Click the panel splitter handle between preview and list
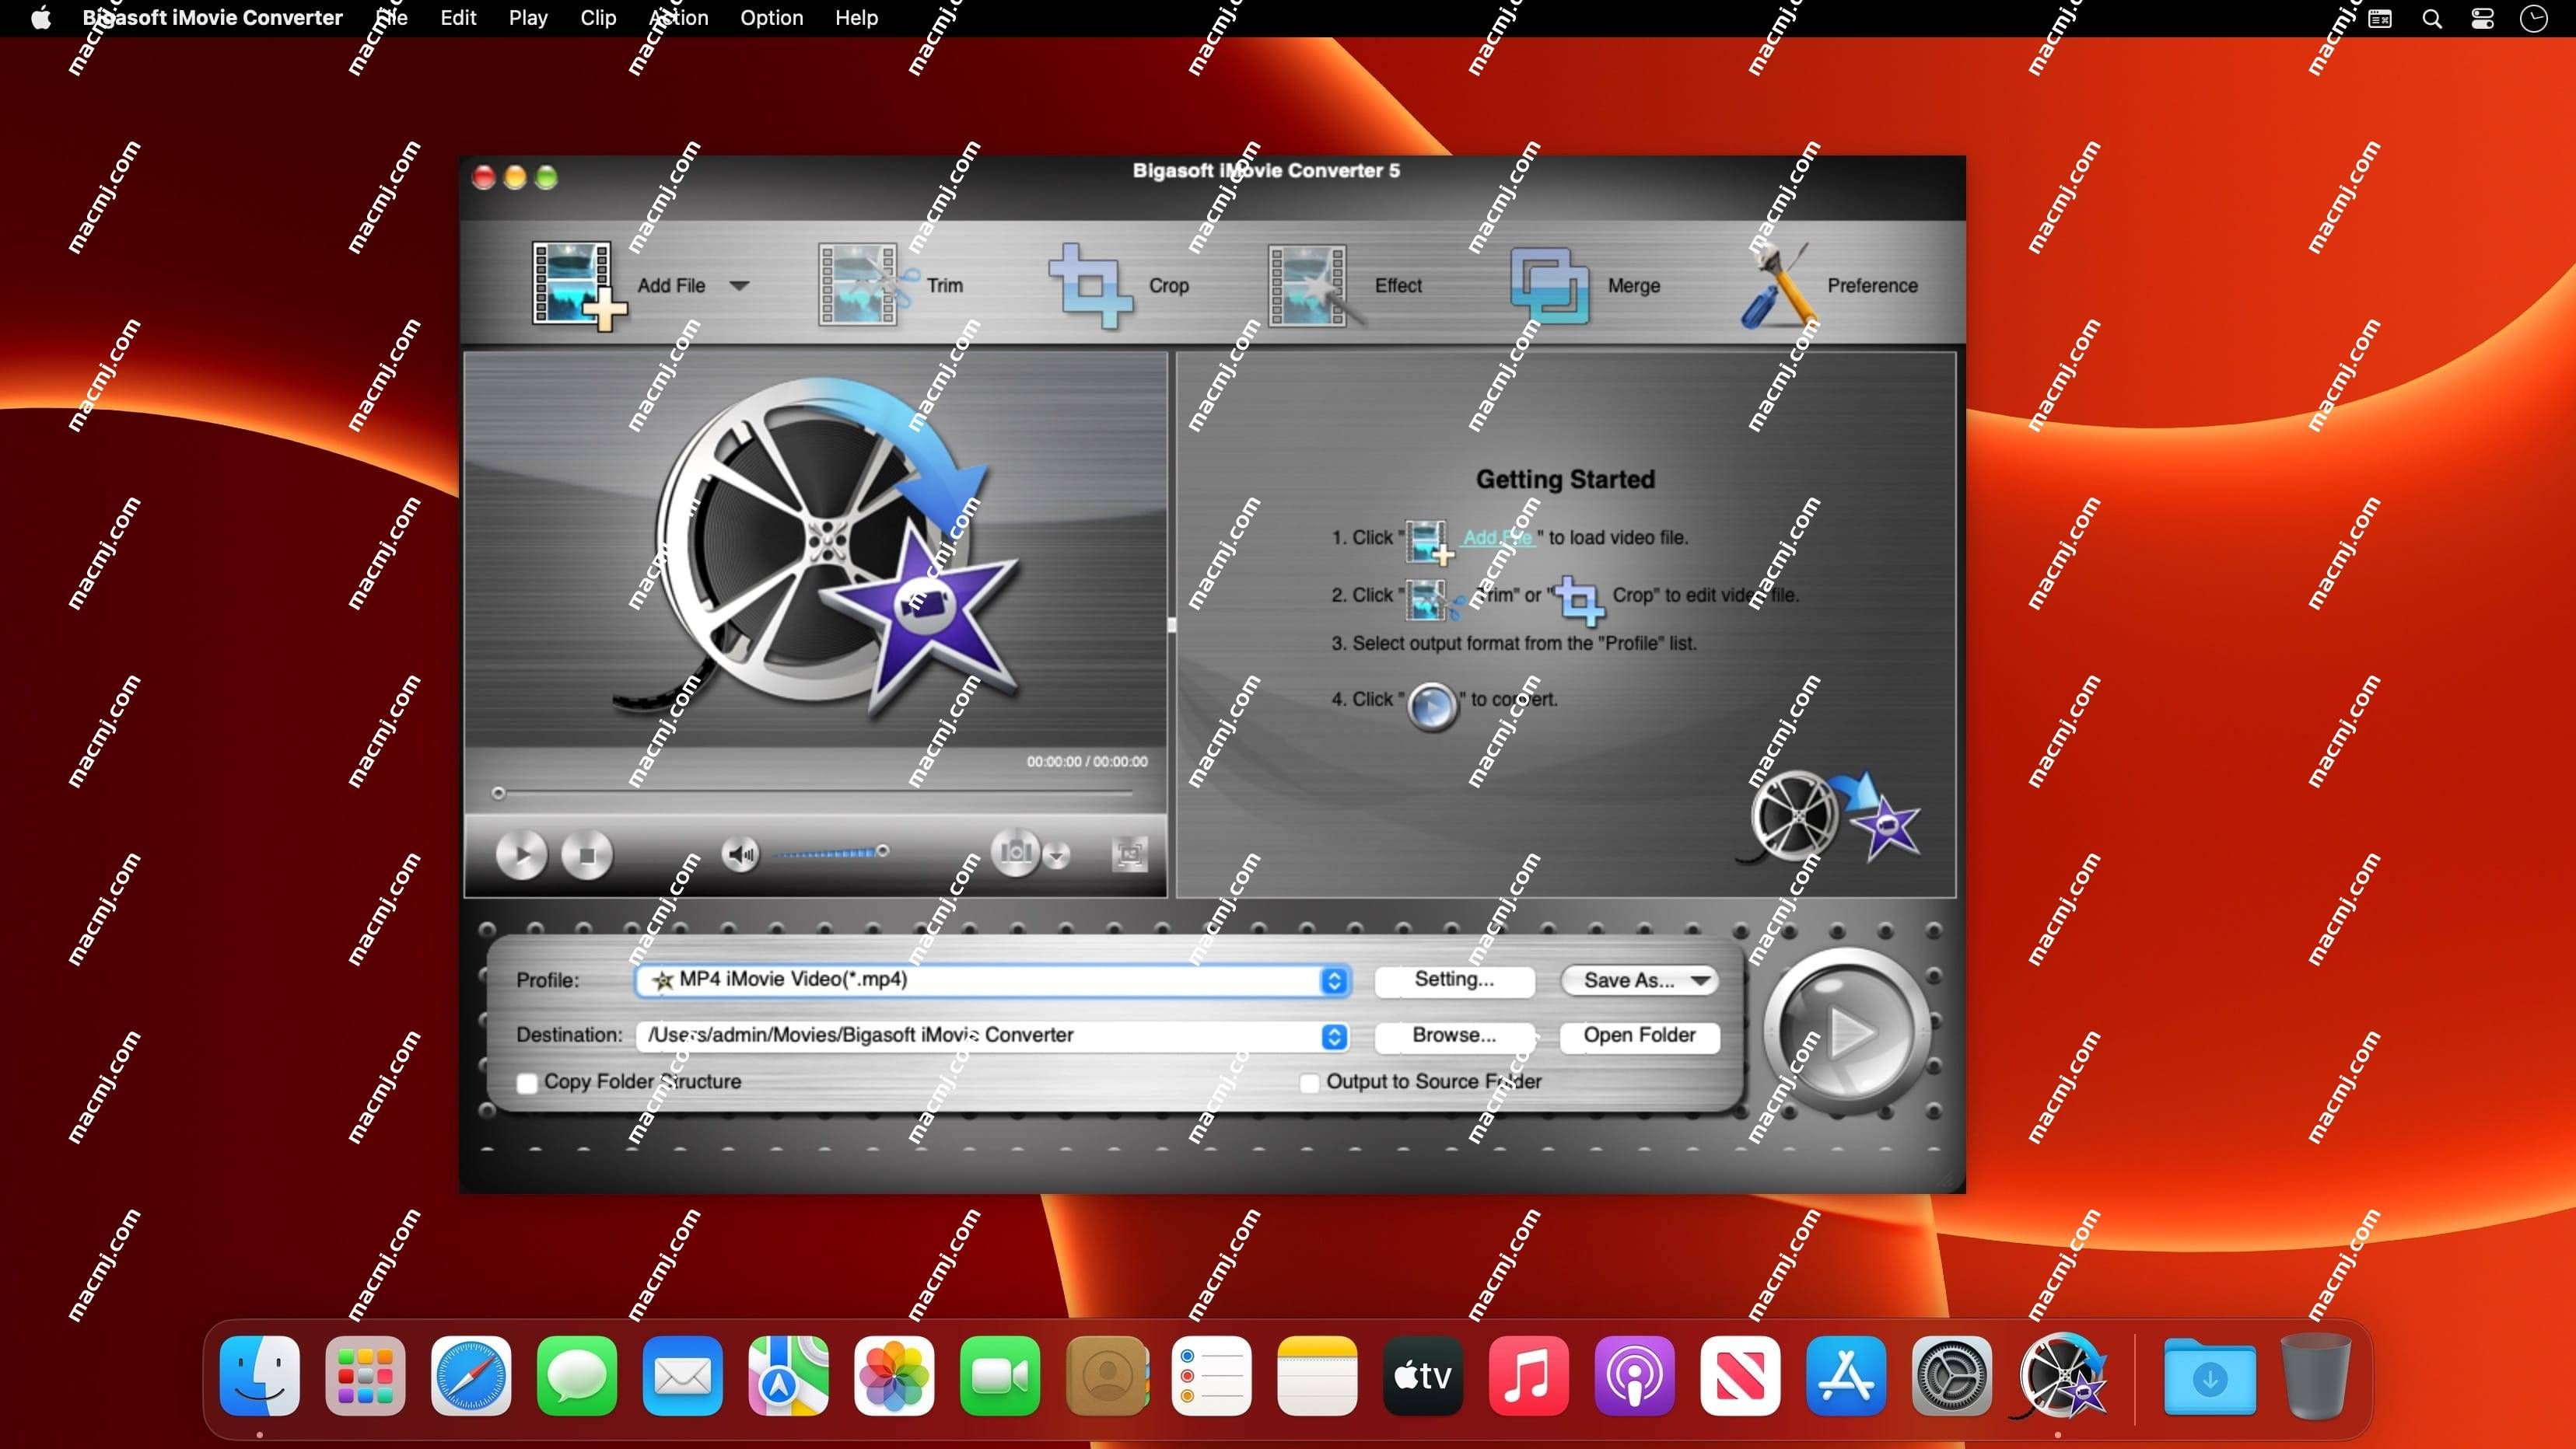The height and width of the screenshot is (1449, 2576). point(1171,624)
